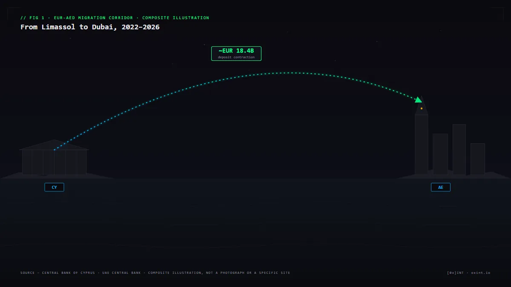Select the CY country label
The width and height of the screenshot is (511, 287).
(x=54, y=187)
